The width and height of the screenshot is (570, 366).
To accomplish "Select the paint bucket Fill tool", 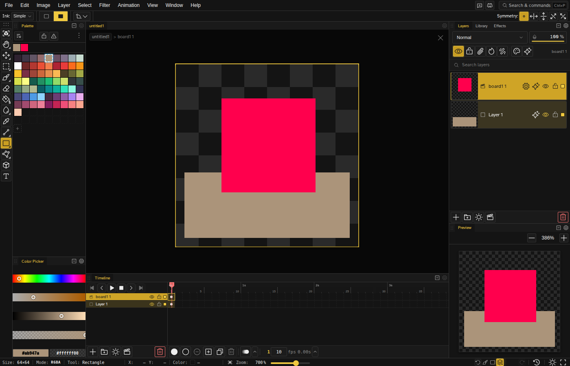I will click(6, 99).
